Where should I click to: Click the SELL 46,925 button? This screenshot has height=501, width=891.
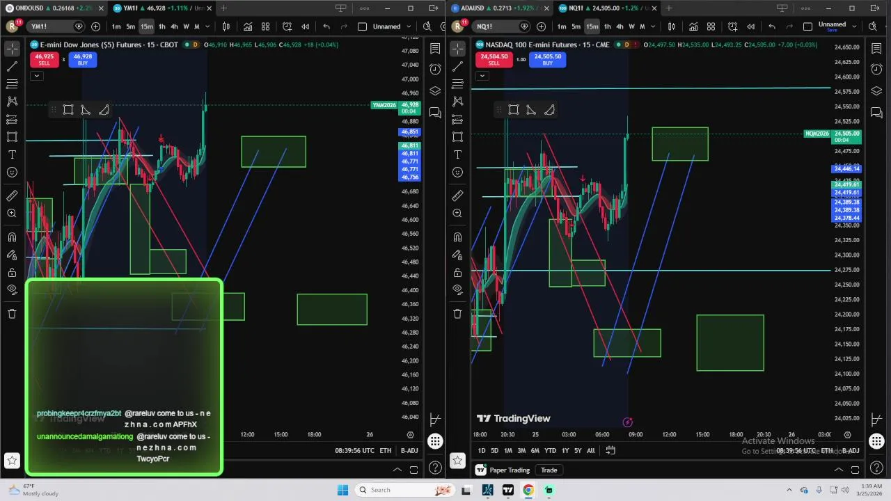tap(44, 60)
